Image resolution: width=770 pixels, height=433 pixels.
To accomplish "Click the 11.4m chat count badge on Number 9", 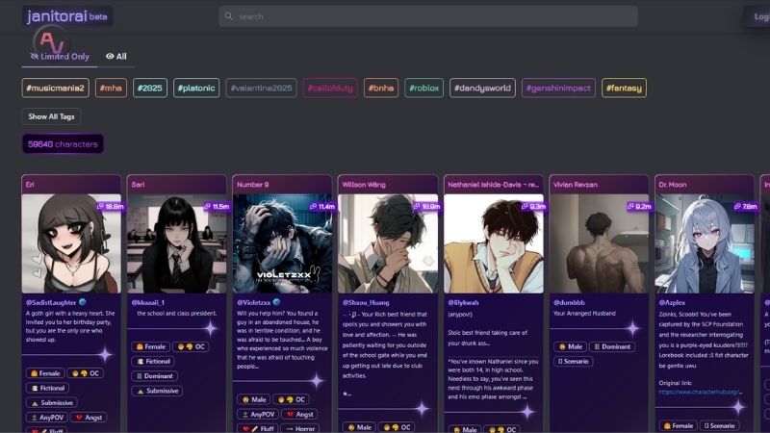I will pyautogui.click(x=322, y=207).
